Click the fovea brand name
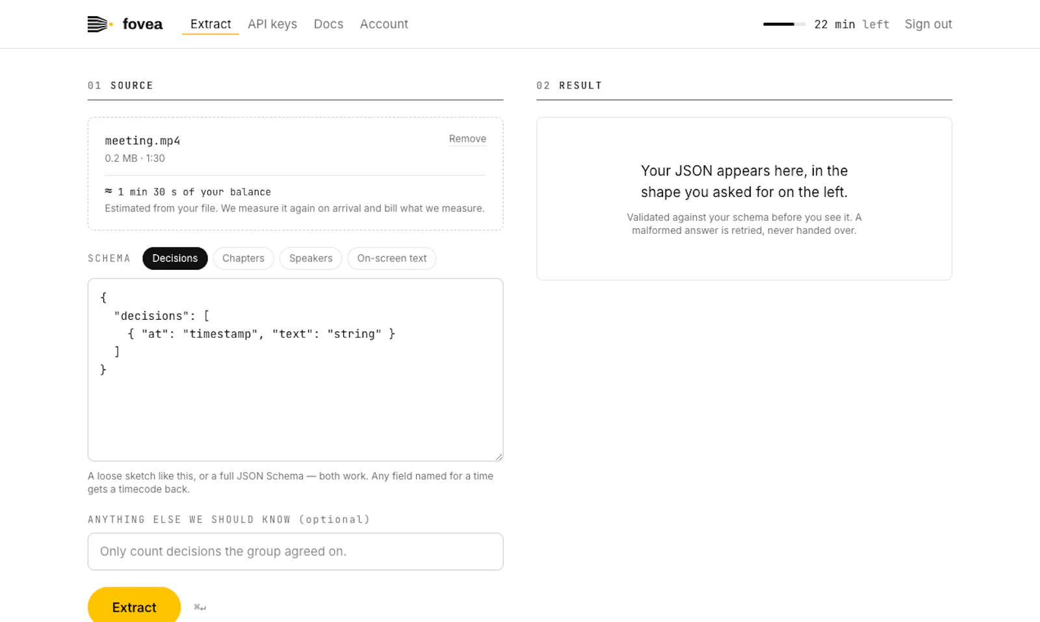 pos(142,24)
